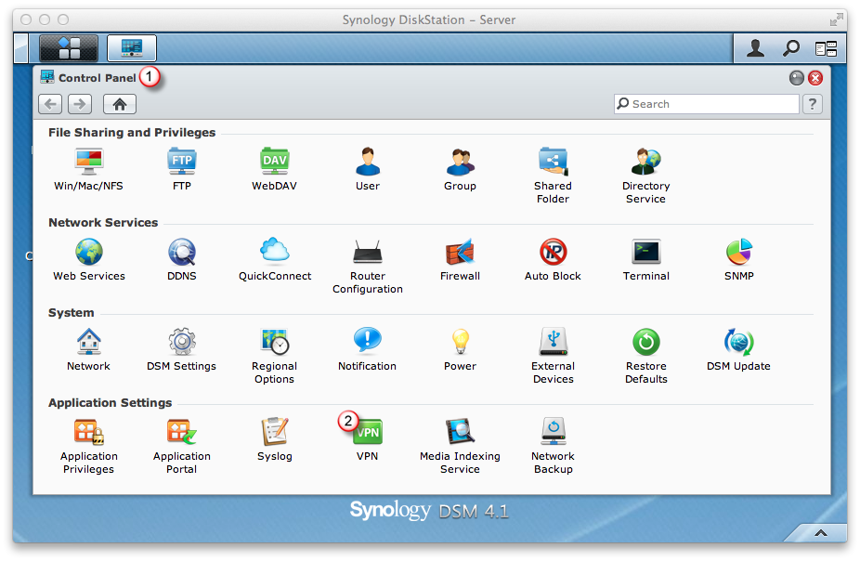
Task: Minimize the Control Panel with gray button
Action: 796,78
